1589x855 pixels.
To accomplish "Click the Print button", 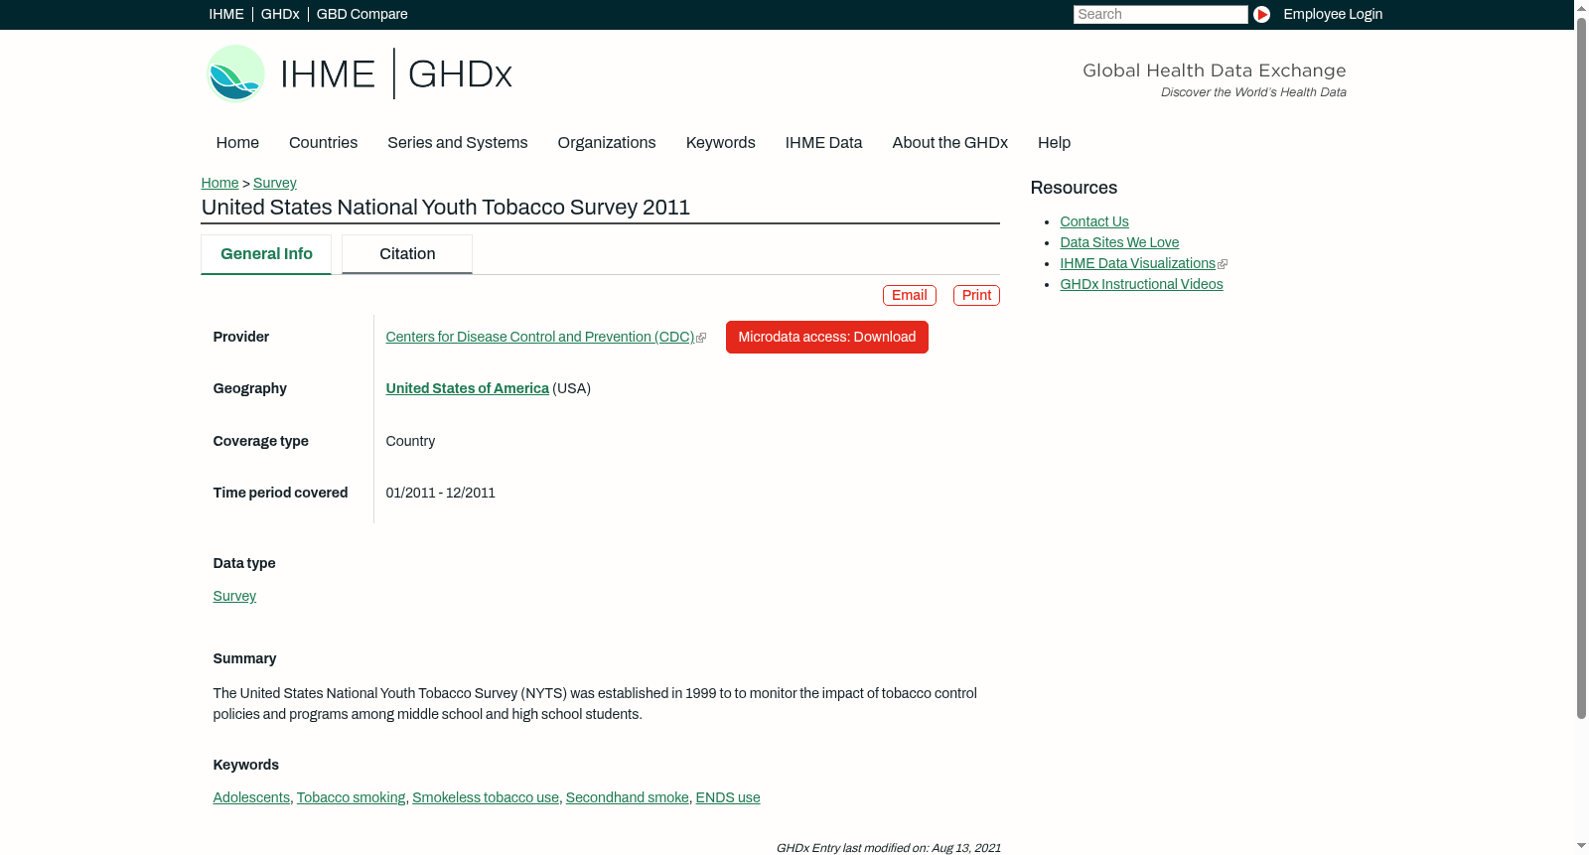I will [x=976, y=295].
